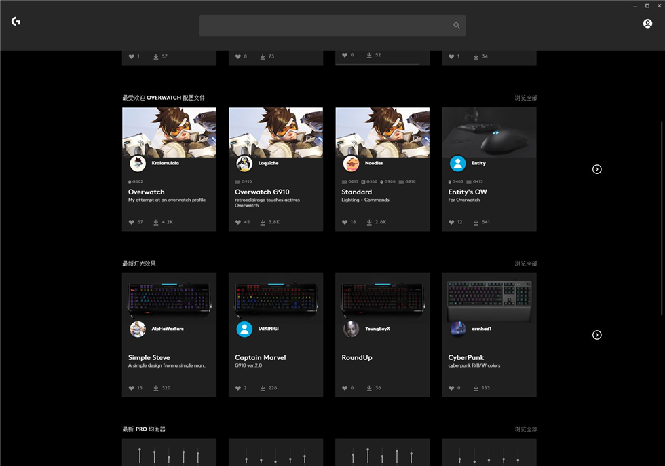Viewport: 665px width, 466px height.
Task: Browse all newest lighting effects link
Action: 526,264
